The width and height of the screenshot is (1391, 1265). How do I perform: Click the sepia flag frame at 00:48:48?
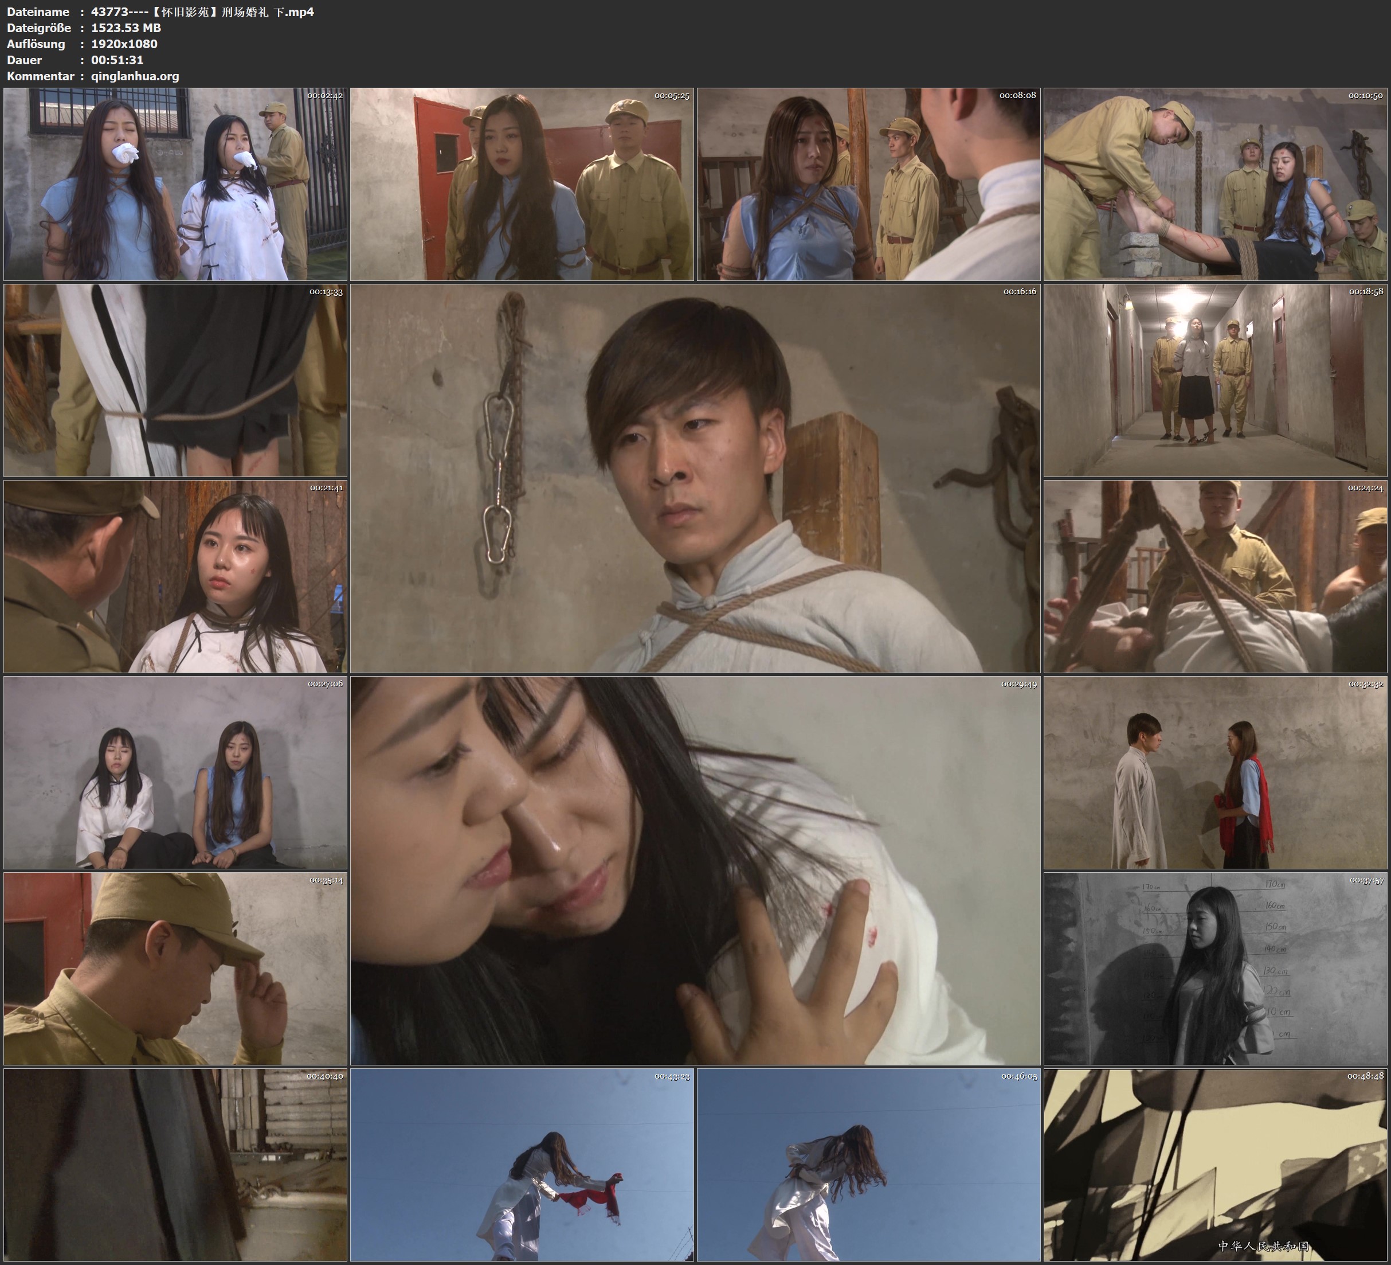[1215, 1165]
